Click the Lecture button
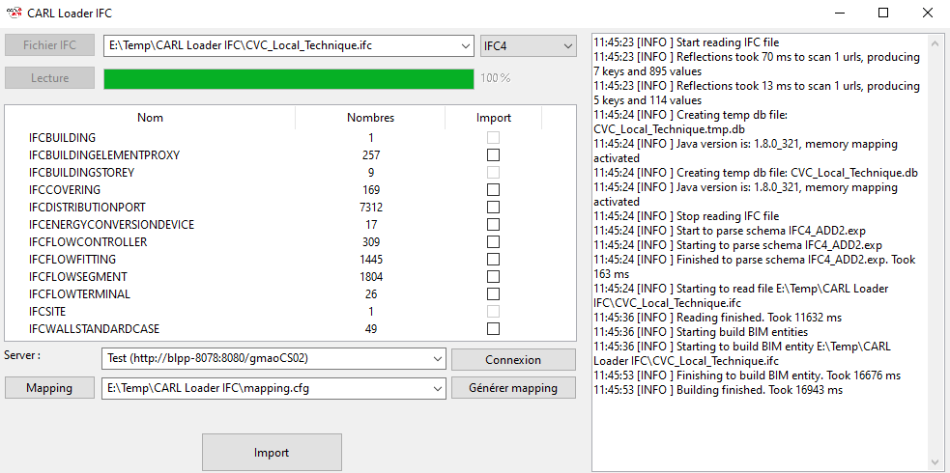 (x=49, y=78)
